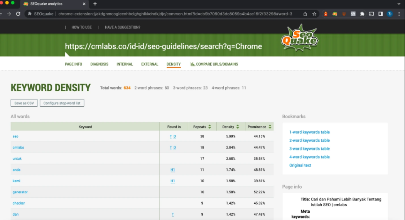Click the D marker in 'cmlabs' row
This screenshot has height=220, width=405.
tap(175, 147)
